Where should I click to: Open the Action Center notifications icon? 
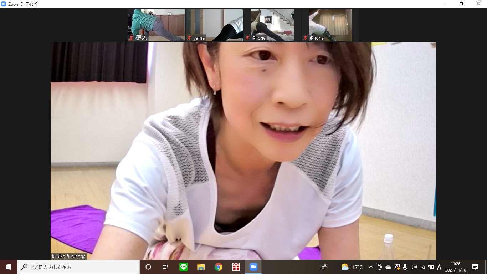(475, 267)
